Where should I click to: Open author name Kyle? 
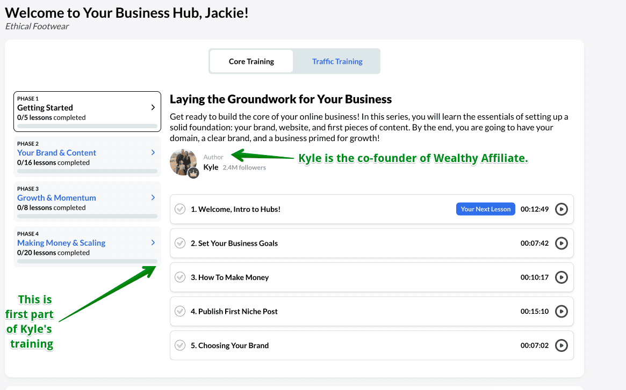211,167
